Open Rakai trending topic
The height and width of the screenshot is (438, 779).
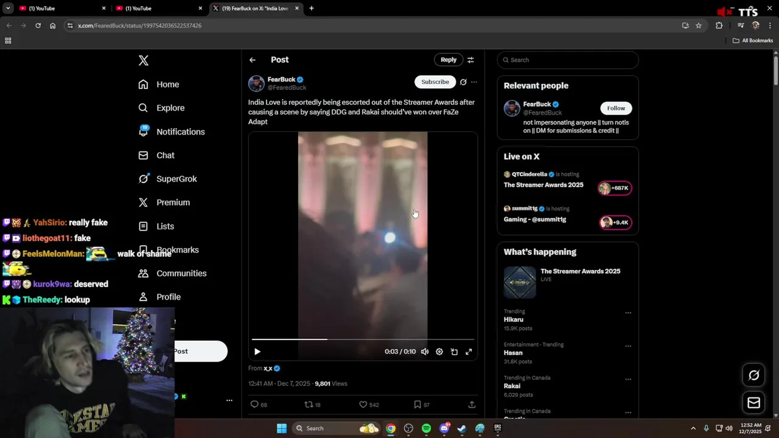(x=512, y=386)
